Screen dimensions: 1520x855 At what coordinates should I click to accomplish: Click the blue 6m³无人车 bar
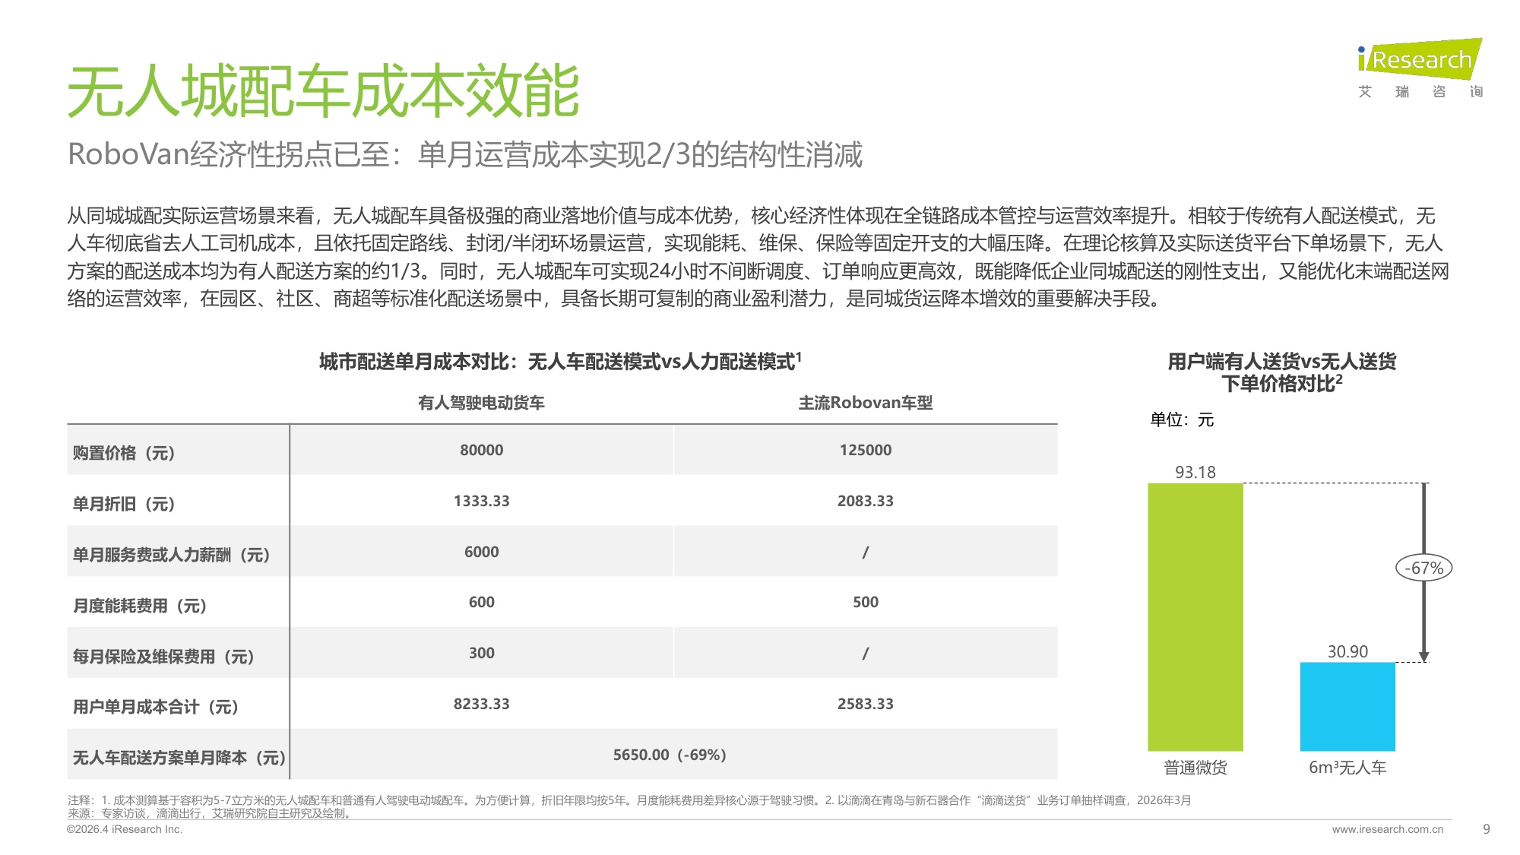[x=1347, y=707]
